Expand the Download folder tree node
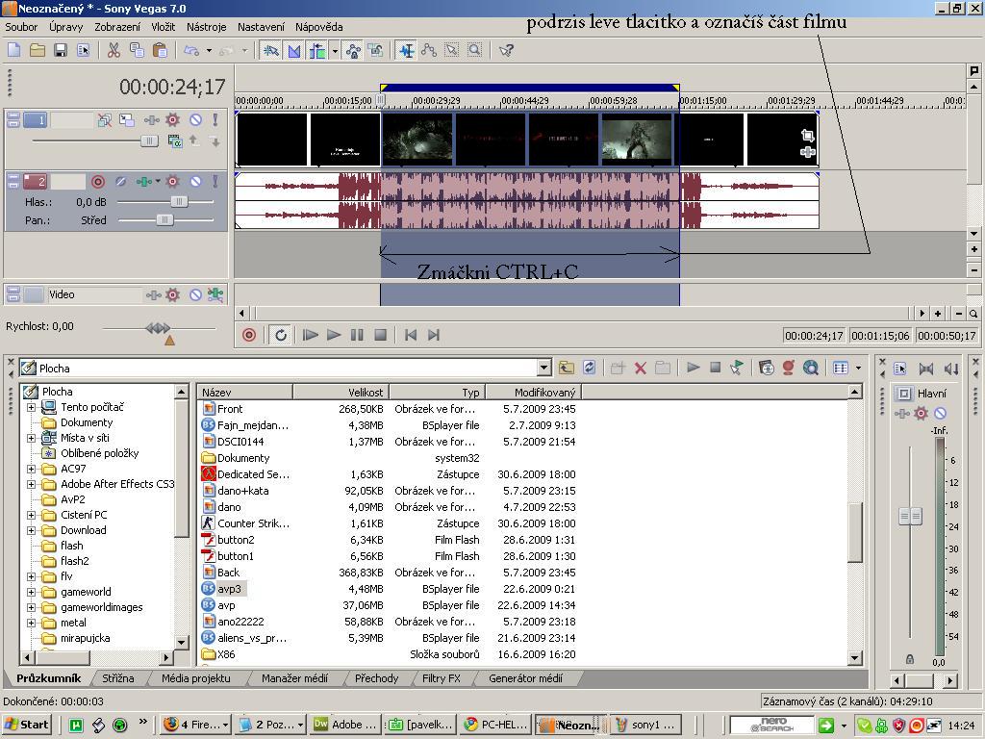 tap(31, 530)
